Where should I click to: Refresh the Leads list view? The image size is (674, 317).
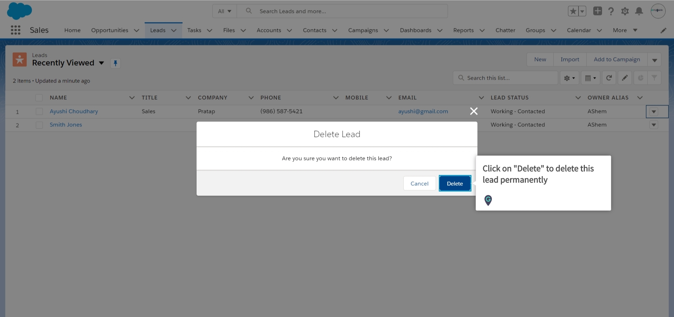[x=609, y=78]
